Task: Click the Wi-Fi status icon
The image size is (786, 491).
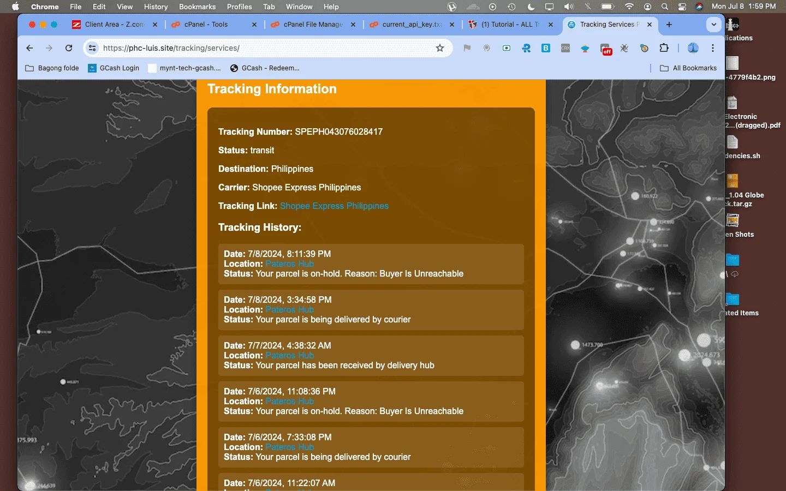Action: [x=629, y=7]
